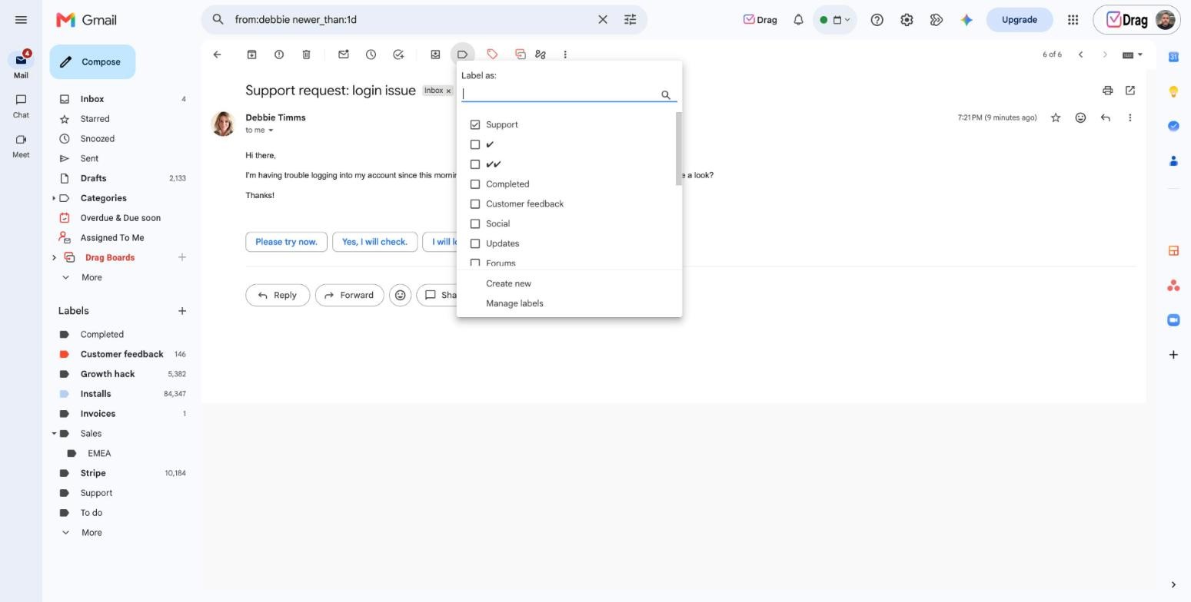
Task: Report spam using the exclamation icon
Action: point(279,55)
